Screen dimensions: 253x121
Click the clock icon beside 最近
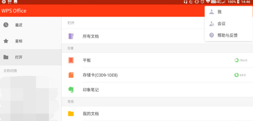tap(6, 25)
